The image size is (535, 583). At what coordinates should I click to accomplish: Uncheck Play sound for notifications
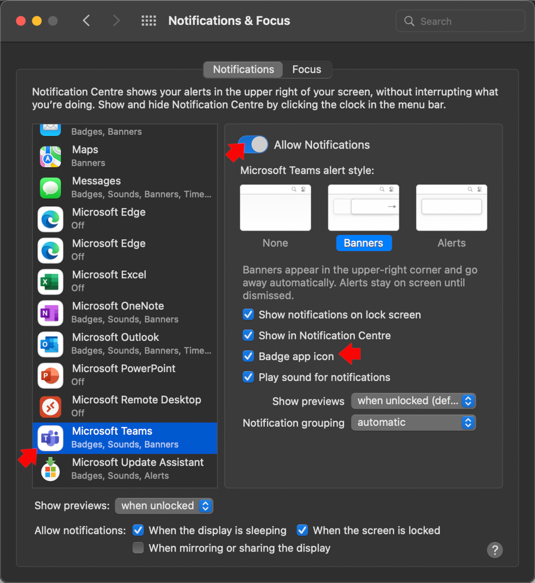[x=248, y=377]
